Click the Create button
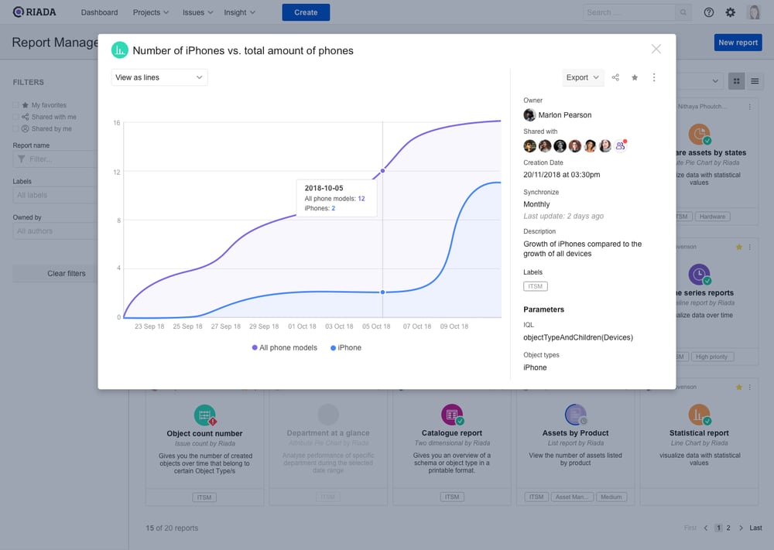Screen dimensions: 774x550 pyautogui.click(x=306, y=12)
